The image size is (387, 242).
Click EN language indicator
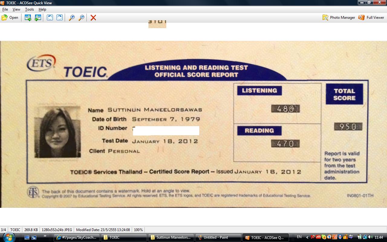tap(299, 237)
